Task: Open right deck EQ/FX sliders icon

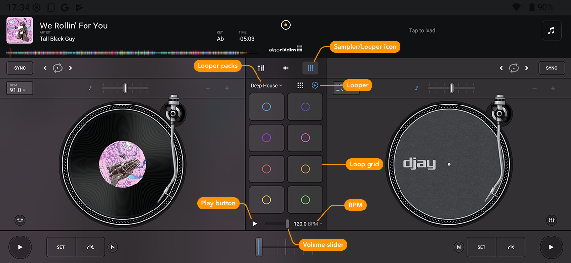Action: (552, 220)
